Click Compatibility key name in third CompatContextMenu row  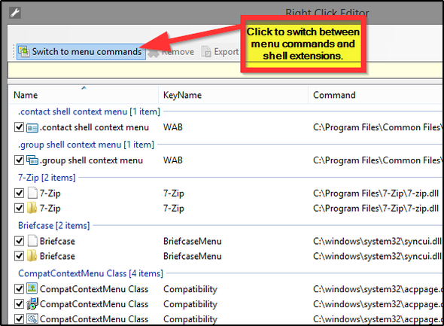(x=190, y=319)
